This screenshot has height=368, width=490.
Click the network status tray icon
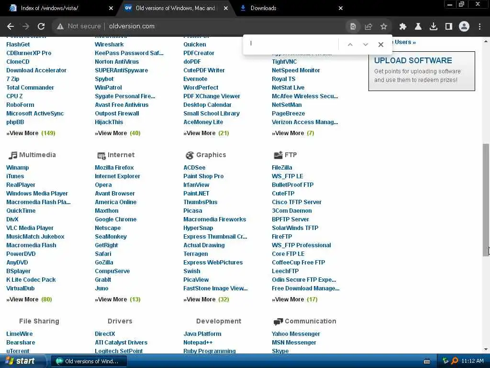pyautogui.click(x=445, y=361)
